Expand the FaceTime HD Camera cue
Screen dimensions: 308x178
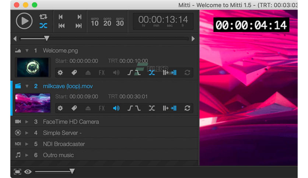(x=27, y=122)
